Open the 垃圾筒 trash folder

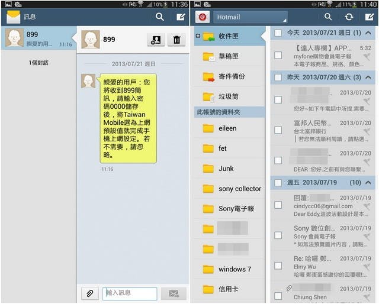[230, 96]
